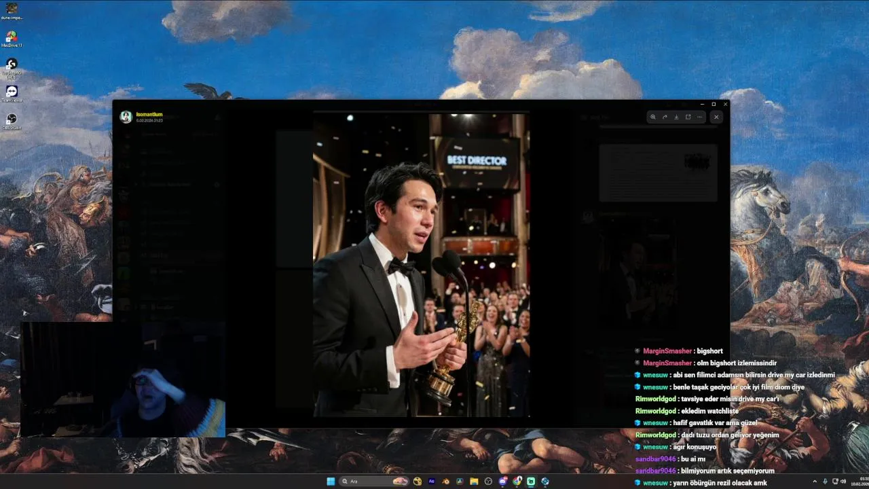
Task: Open the yellow film reel taskbar app
Action: pyautogui.click(x=418, y=482)
